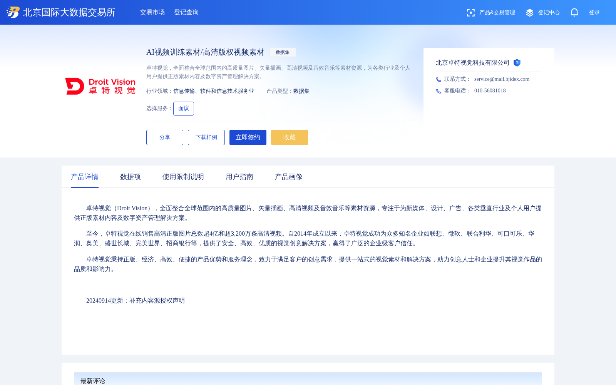
Task: Go to 交易市场 in the top nav
Action: (x=152, y=12)
